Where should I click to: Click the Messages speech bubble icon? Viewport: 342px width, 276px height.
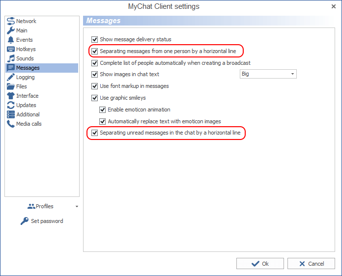10,68
